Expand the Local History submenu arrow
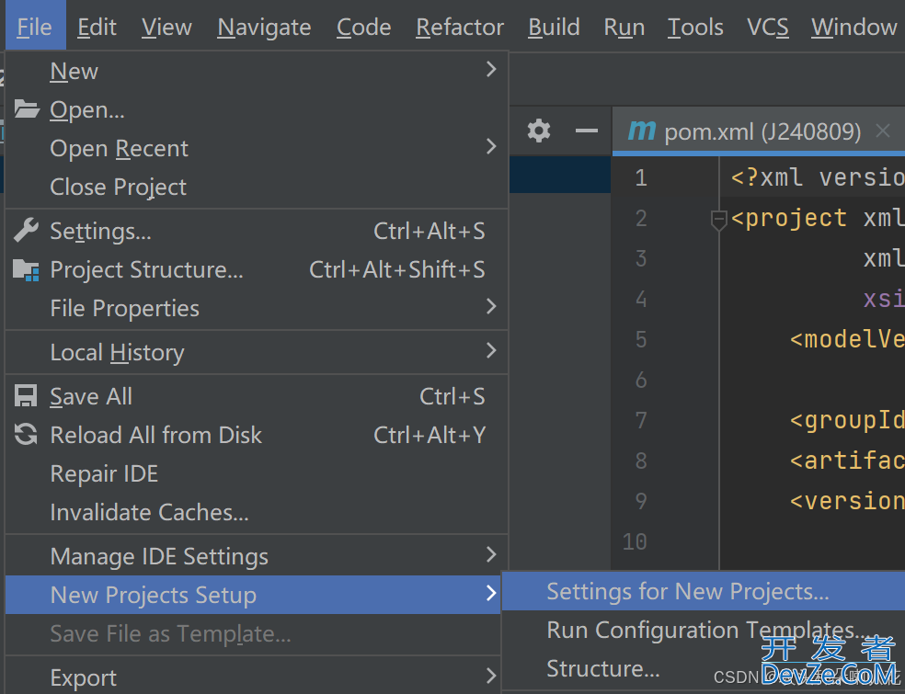This screenshot has height=694, width=905. point(491,350)
